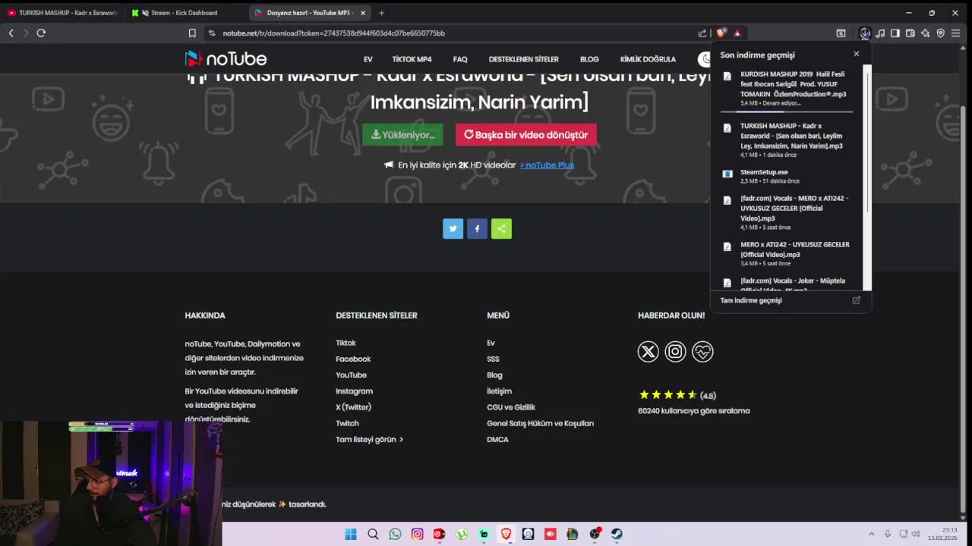Share on Twitter with the blue bird button
This screenshot has width=972, height=546.
click(453, 228)
